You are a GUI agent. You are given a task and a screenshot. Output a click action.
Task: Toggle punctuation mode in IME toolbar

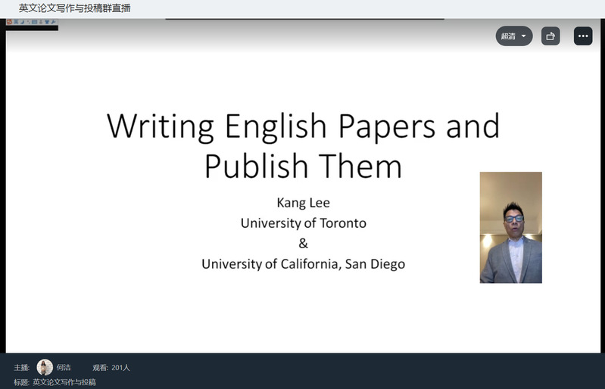pyautogui.click(x=28, y=23)
